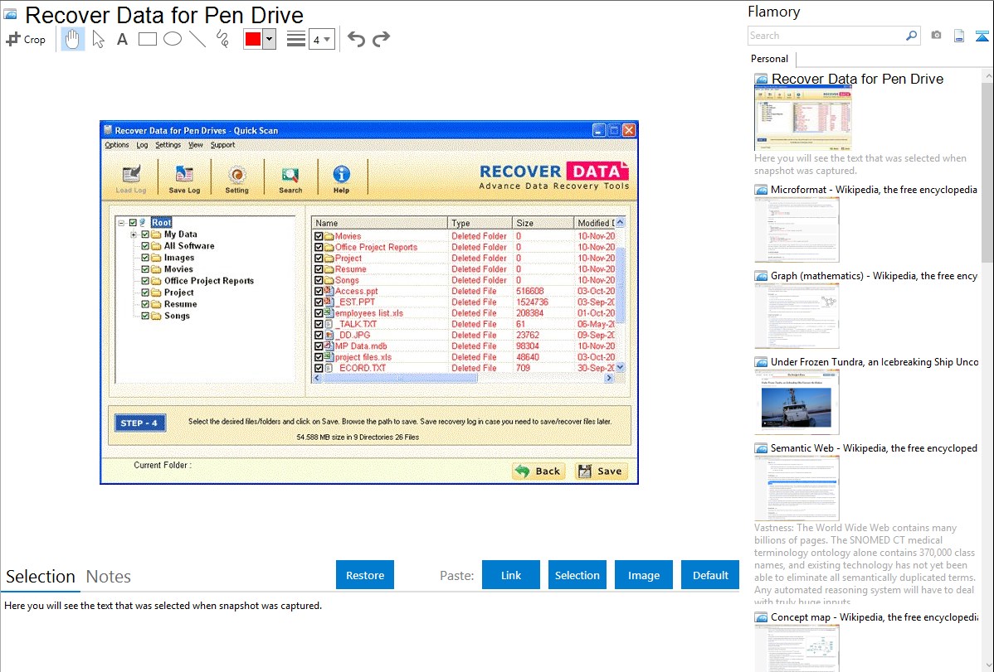994x672 pixels.
Task: Activate the hand pan tool
Action: [x=72, y=39]
